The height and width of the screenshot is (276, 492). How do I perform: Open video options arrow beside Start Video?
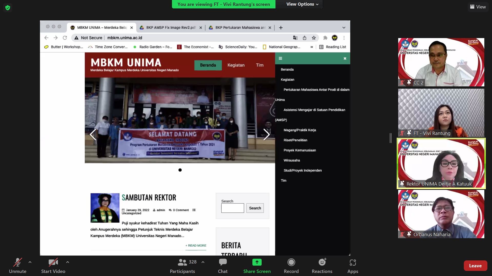click(x=68, y=262)
